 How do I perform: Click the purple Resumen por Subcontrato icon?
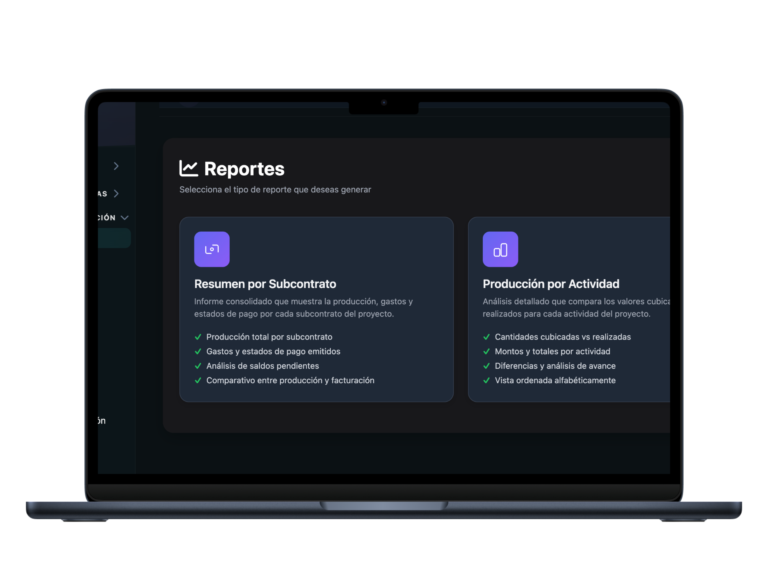[212, 249]
